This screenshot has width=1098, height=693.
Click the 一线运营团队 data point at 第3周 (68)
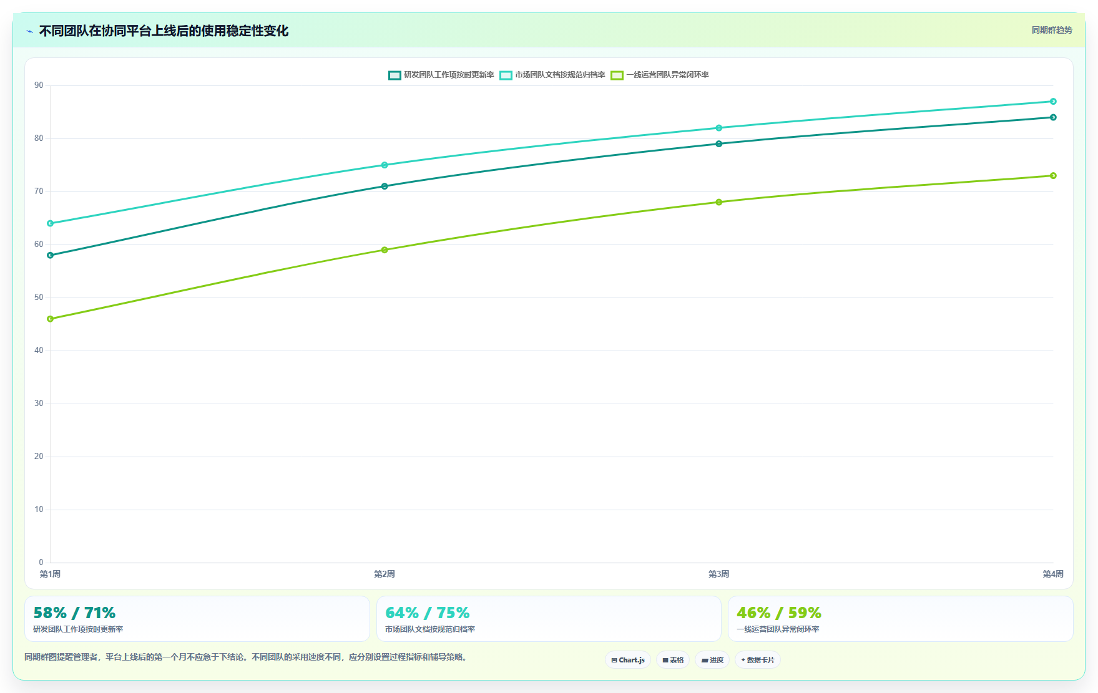pyautogui.click(x=719, y=202)
